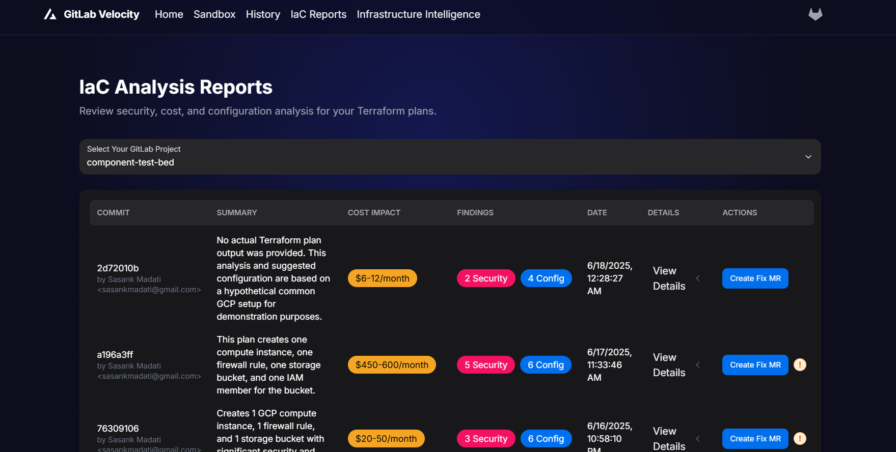Click the GitLab Velocity logo icon
The image size is (896, 452).
tap(50, 14)
